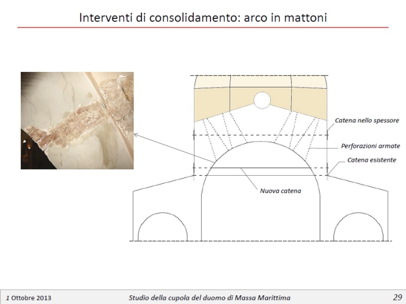The width and height of the screenshot is (406, 304).
Task: Click the top-center beige block above the circle
Action: 261,82
